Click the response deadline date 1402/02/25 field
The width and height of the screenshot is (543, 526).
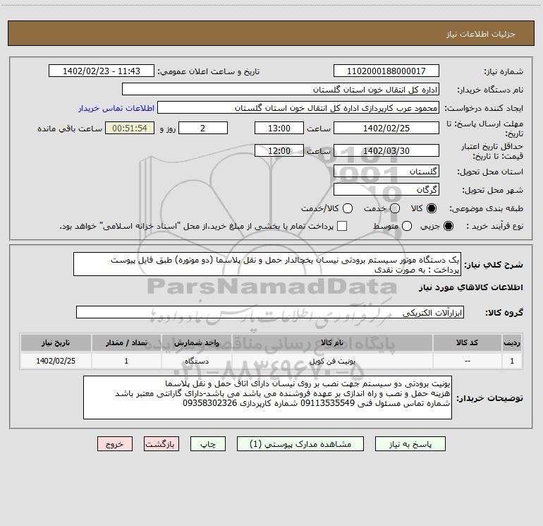[386, 128]
